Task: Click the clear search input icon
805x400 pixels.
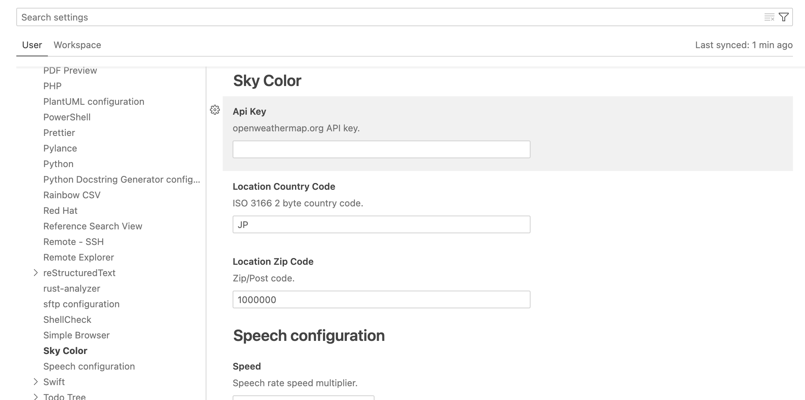Action: (x=769, y=17)
